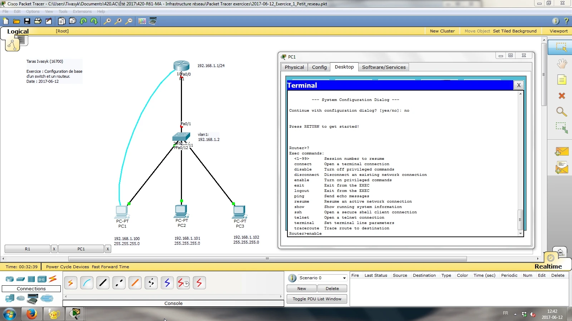Image resolution: width=572 pixels, height=321 pixels.
Task: Select Hubs device category
Action: pos(31,279)
